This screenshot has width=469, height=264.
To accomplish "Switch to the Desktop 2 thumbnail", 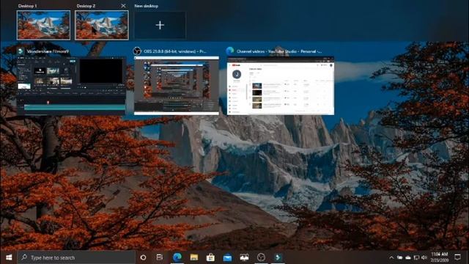I will click(102, 25).
